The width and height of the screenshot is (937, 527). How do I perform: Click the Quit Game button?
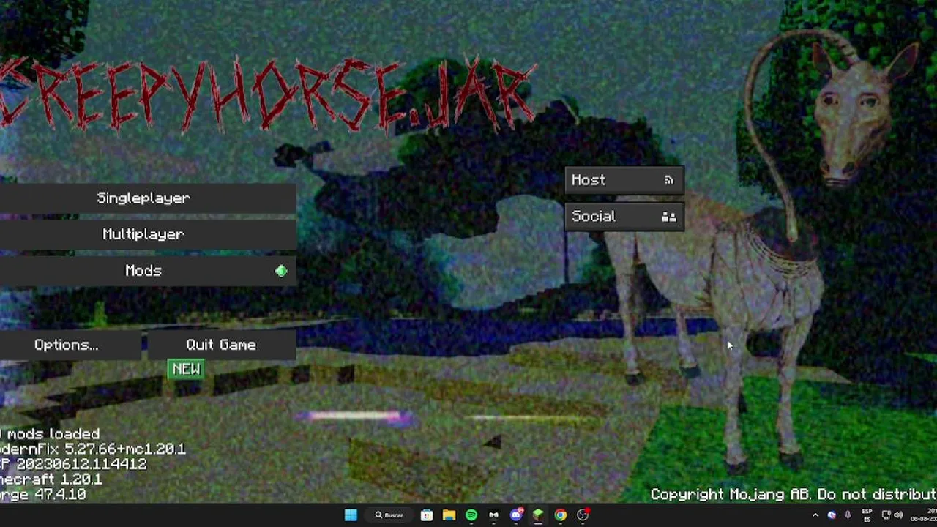(x=221, y=345)
